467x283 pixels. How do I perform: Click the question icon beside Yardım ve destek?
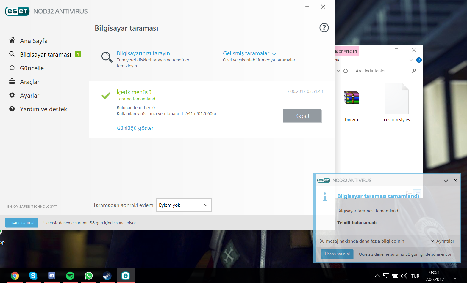pyautogui.click(x=12, y=109)
